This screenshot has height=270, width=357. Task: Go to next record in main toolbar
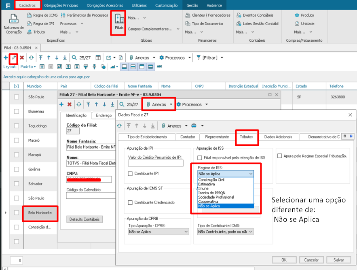pos(57,58)
